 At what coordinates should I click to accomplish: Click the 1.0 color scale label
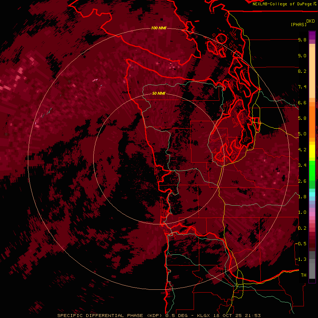pos(302,212)
